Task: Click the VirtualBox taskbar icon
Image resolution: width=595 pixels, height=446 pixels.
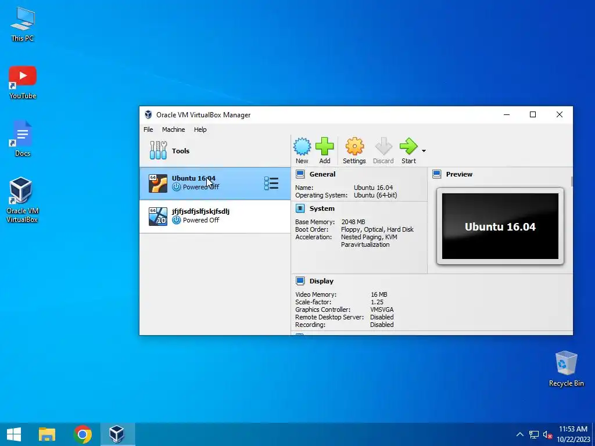Action: pyautogui.click(x=117, y=434)
